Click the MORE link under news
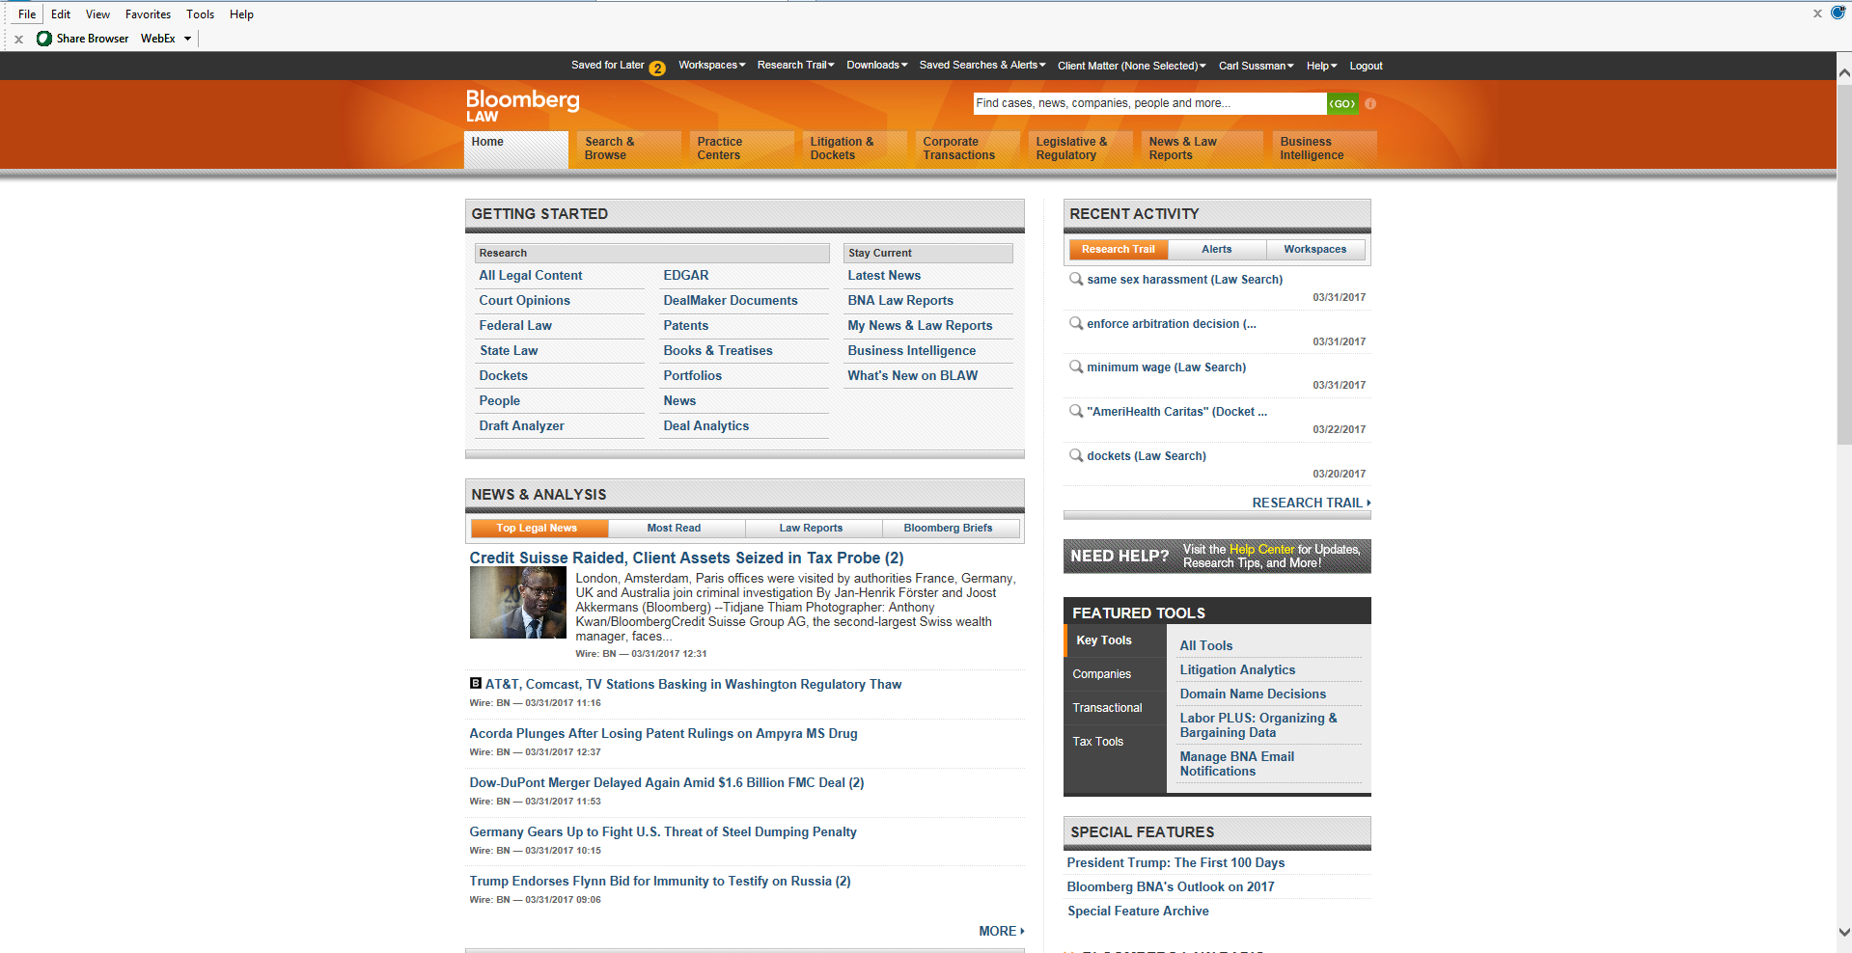The image size is (1852, 953). tap(1002, 931)
